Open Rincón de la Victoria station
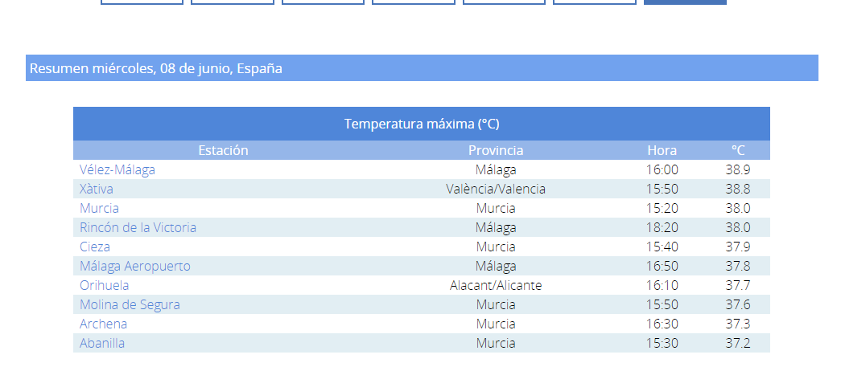 point(138,227)
